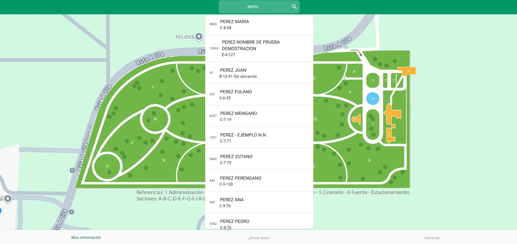
Task: Select result PEREZ NOMBRE DE PRUEBA DEMOSTRACION
Action: tap(259, 48)
